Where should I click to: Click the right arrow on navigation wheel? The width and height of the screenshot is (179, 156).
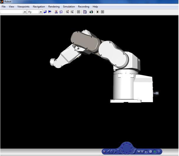click(132, 148)
